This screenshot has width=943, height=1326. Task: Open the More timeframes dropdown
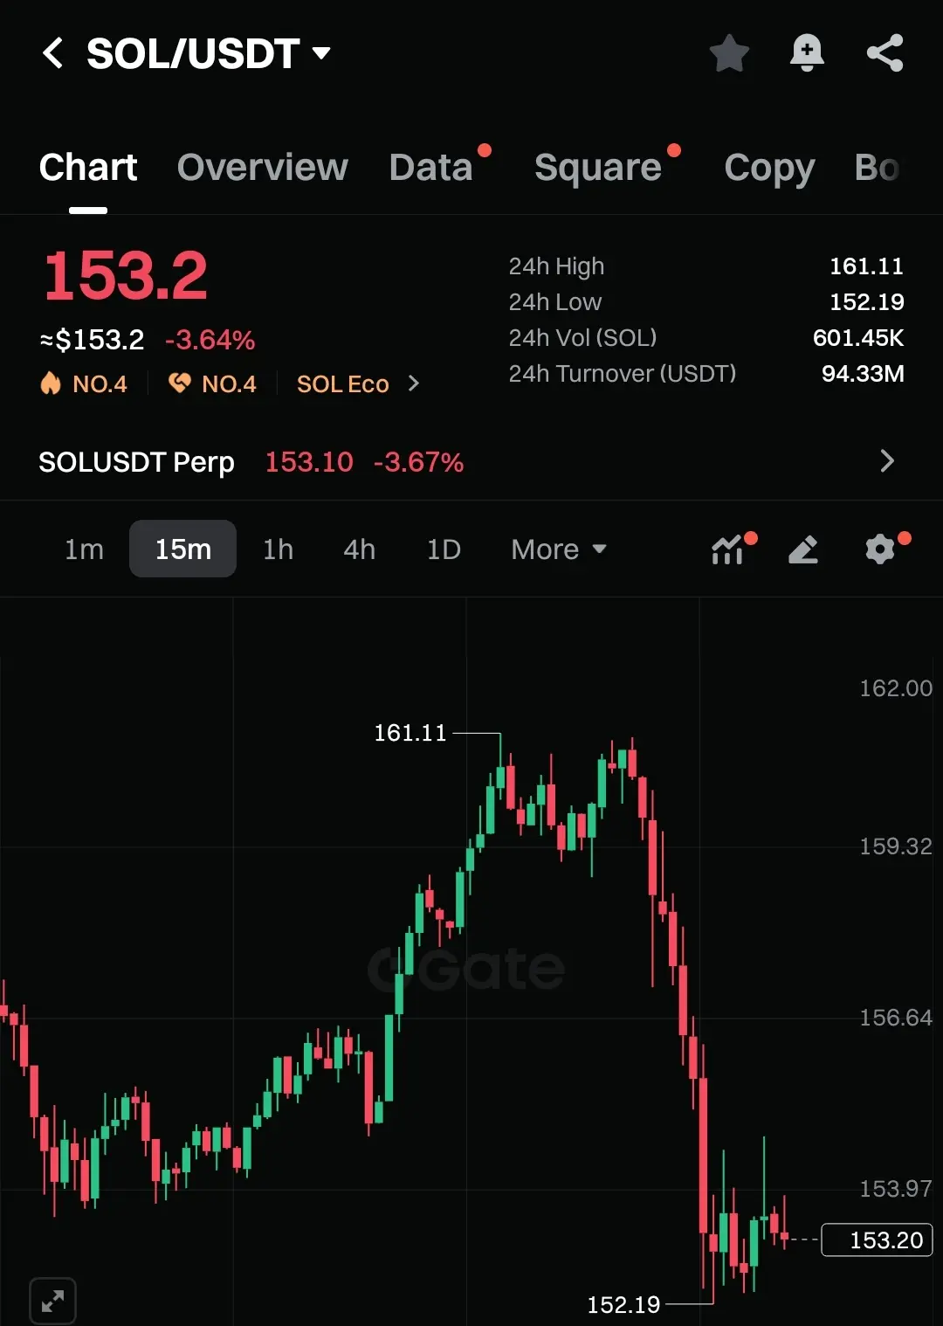pyautogui.click(x=559, y=549)
